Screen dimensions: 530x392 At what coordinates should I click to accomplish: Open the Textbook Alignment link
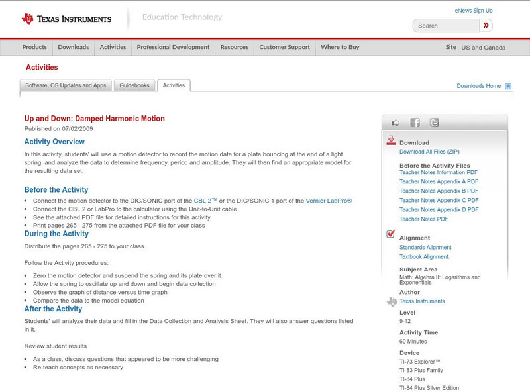(x=424, y=257)
